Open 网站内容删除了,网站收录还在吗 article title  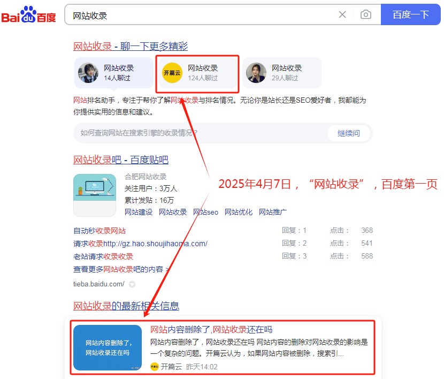[x=211, y=329]
